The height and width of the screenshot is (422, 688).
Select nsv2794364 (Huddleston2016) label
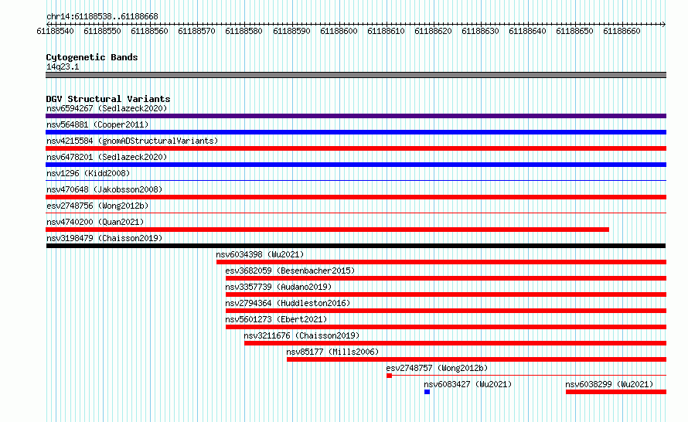(288, 303)
